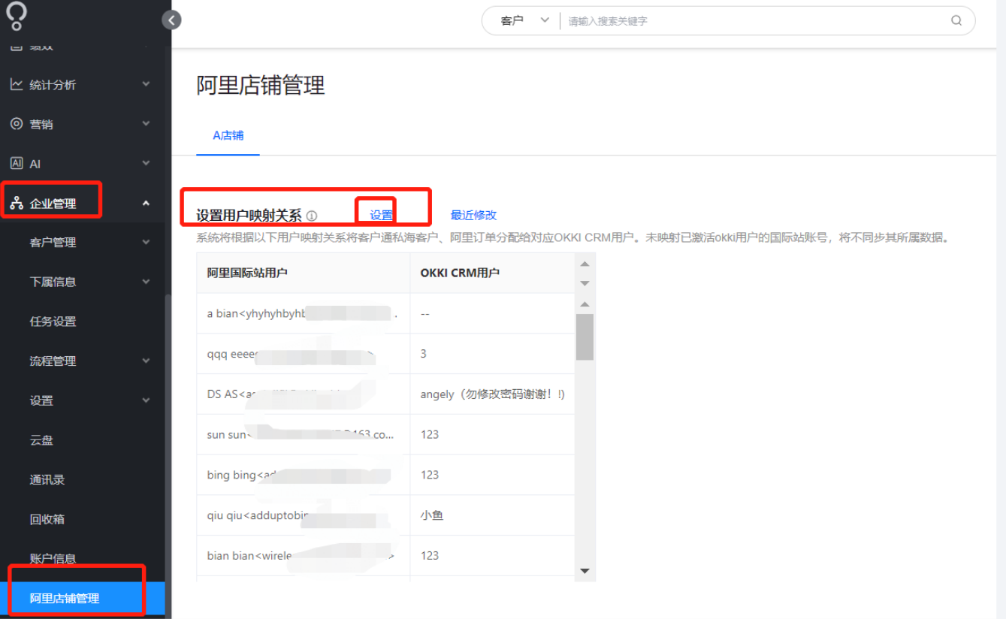Click scroll-down arrow at table bottom

585,572
